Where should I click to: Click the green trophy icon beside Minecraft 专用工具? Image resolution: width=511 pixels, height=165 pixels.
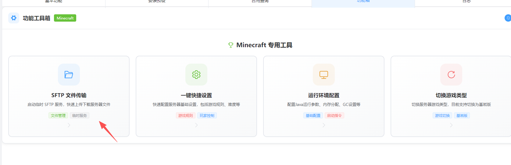tap(231, 45)
